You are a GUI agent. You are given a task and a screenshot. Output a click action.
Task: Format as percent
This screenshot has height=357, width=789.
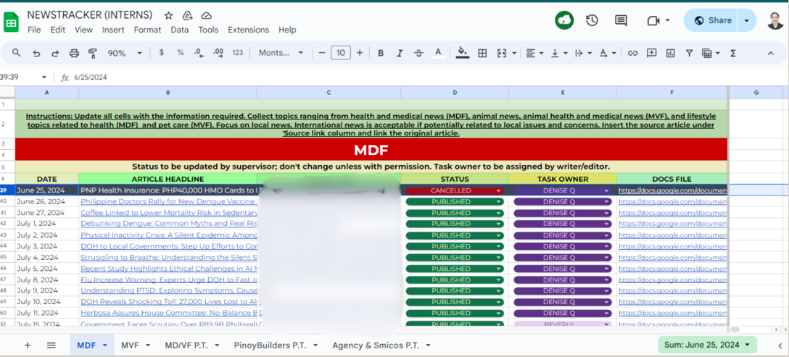180,52
